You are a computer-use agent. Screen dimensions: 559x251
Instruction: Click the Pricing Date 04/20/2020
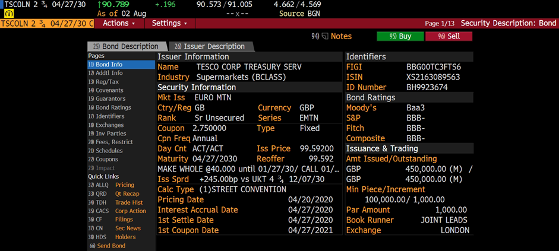point(310,199)
